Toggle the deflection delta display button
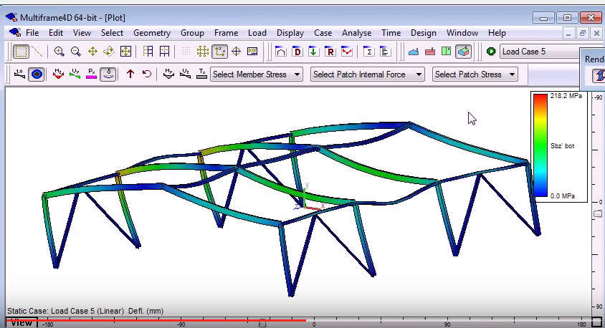Image resolution: width=605 pixels, height=328 pixels. point(108,74)
